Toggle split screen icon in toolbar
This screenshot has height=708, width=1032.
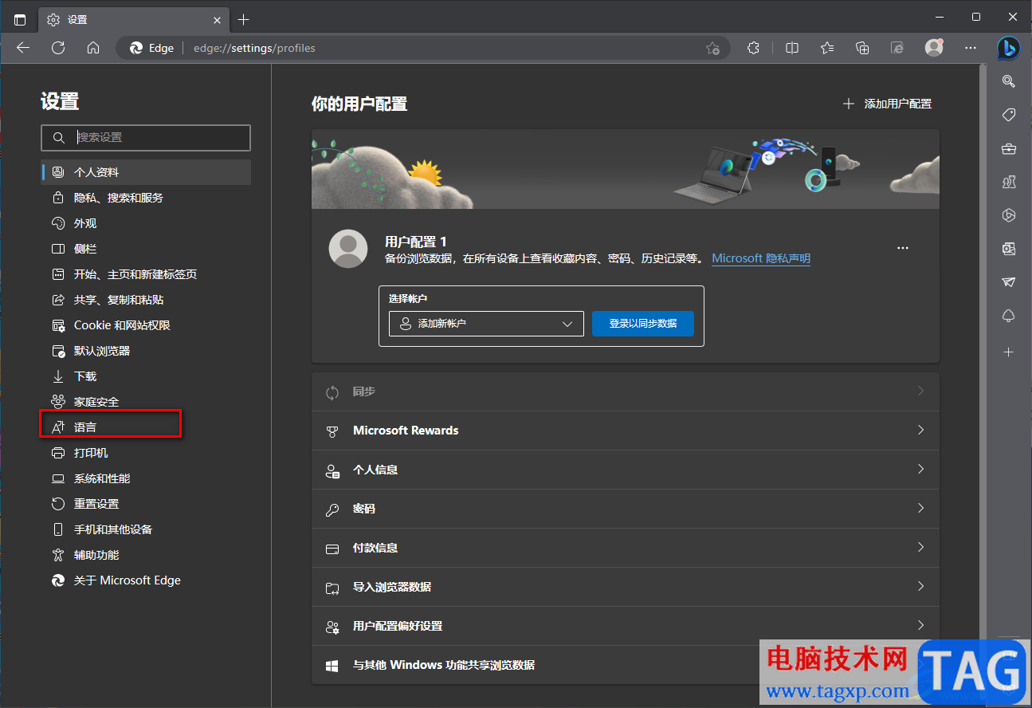click(792, 48)
